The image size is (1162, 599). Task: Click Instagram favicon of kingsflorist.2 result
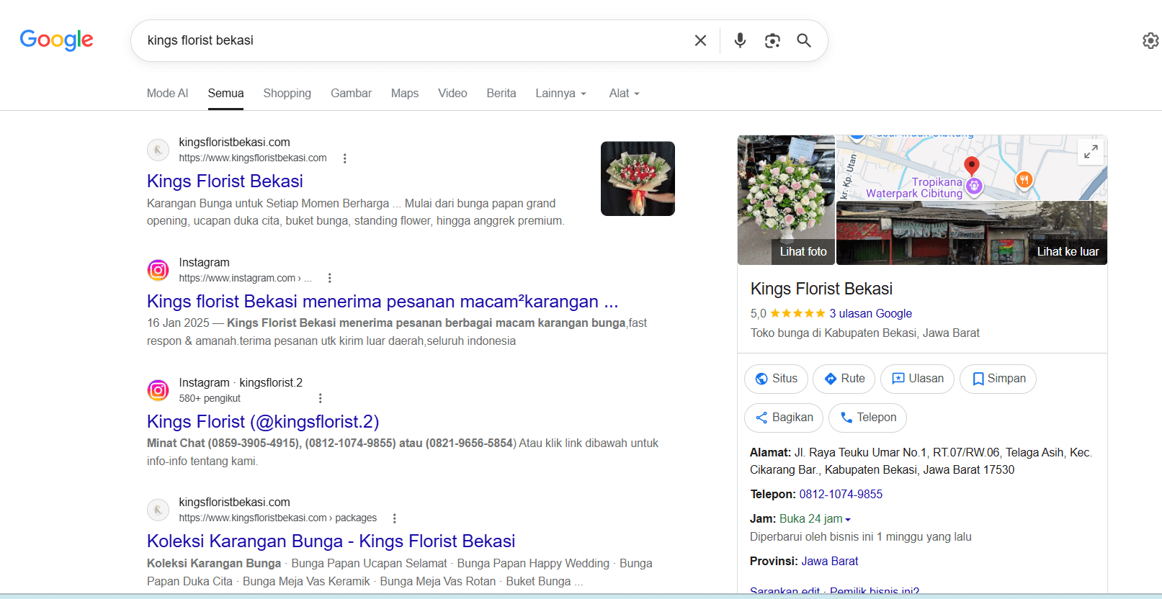click(x=158, y=390)
